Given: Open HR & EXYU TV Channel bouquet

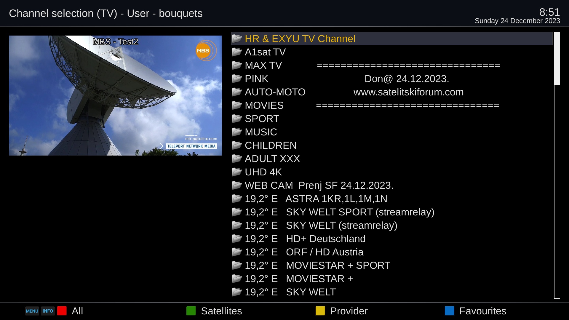Looking at the screenshot, I should (300, 39).
